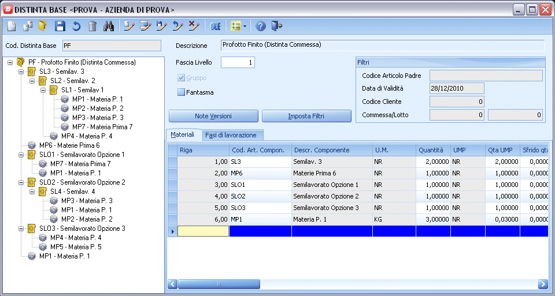Click the gear icon beside MP4 under SL2
The image size is (555, 296).
point(54,136)
